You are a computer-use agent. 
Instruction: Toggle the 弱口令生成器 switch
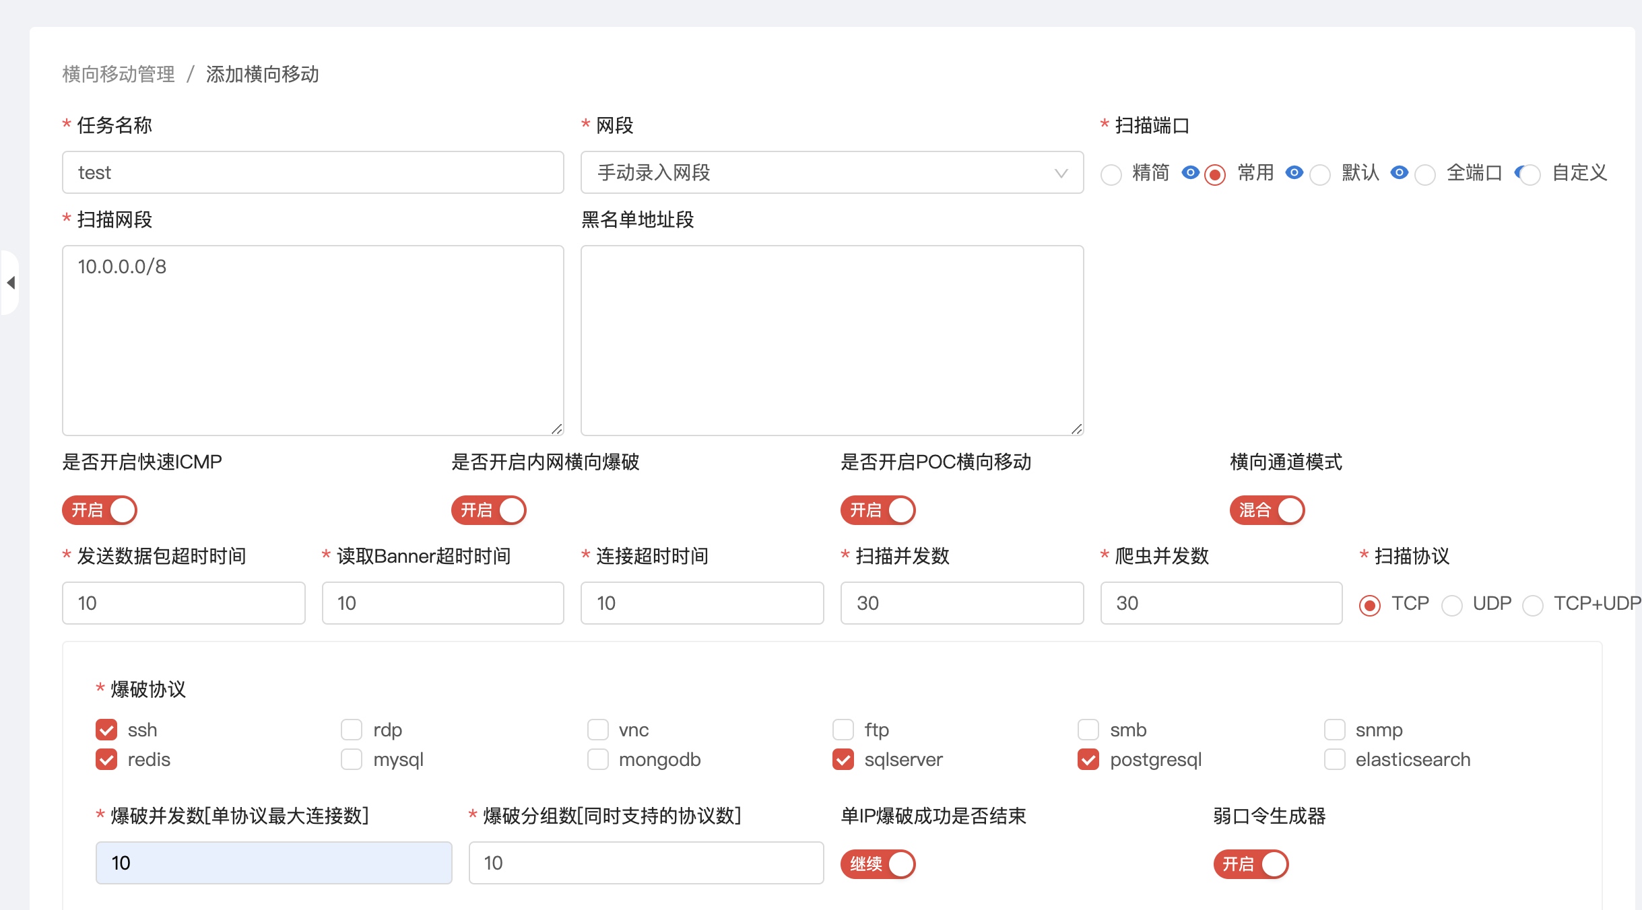click(x=1251, y=864)
